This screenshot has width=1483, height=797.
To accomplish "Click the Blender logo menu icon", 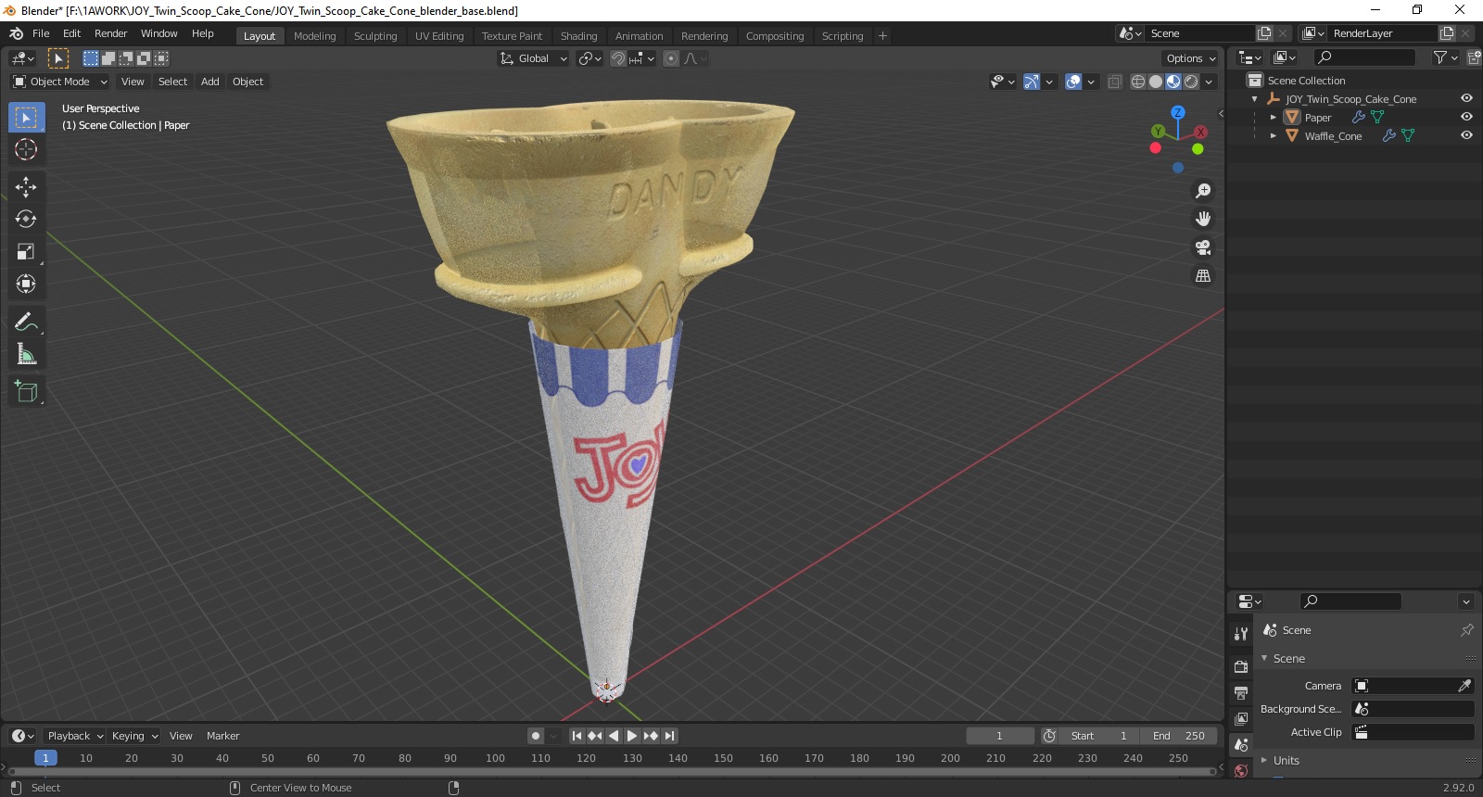I will point(16,33).
